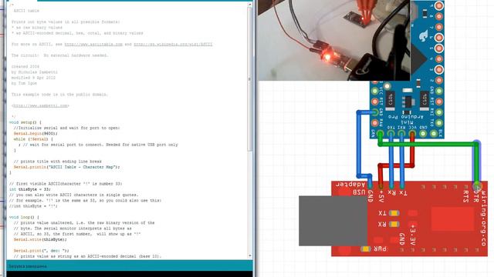Viewport: 494px width, 277px height.
Task: Select the green DTR wire horizontal segment
Action: click(x=428, y=144)
